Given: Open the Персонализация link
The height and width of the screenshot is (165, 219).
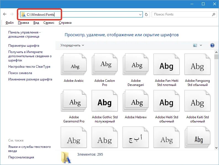Looking at the screenshot, I should tap(21, 157).
